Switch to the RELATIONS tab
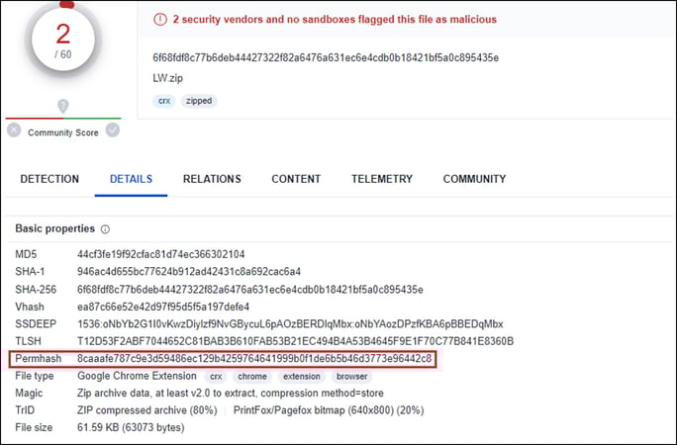The height and width of the screenshot is (445, 677). (212, 179)
